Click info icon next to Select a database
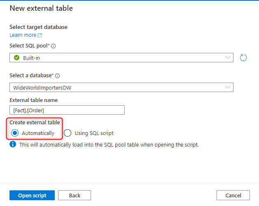 click(57, 76)
